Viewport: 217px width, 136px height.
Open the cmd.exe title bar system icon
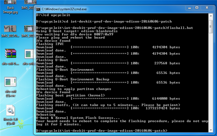[x=38, y=9]
